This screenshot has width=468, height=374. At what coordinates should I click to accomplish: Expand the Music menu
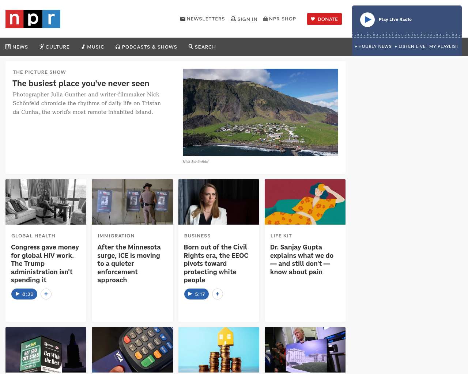click(x=93, y=47)
